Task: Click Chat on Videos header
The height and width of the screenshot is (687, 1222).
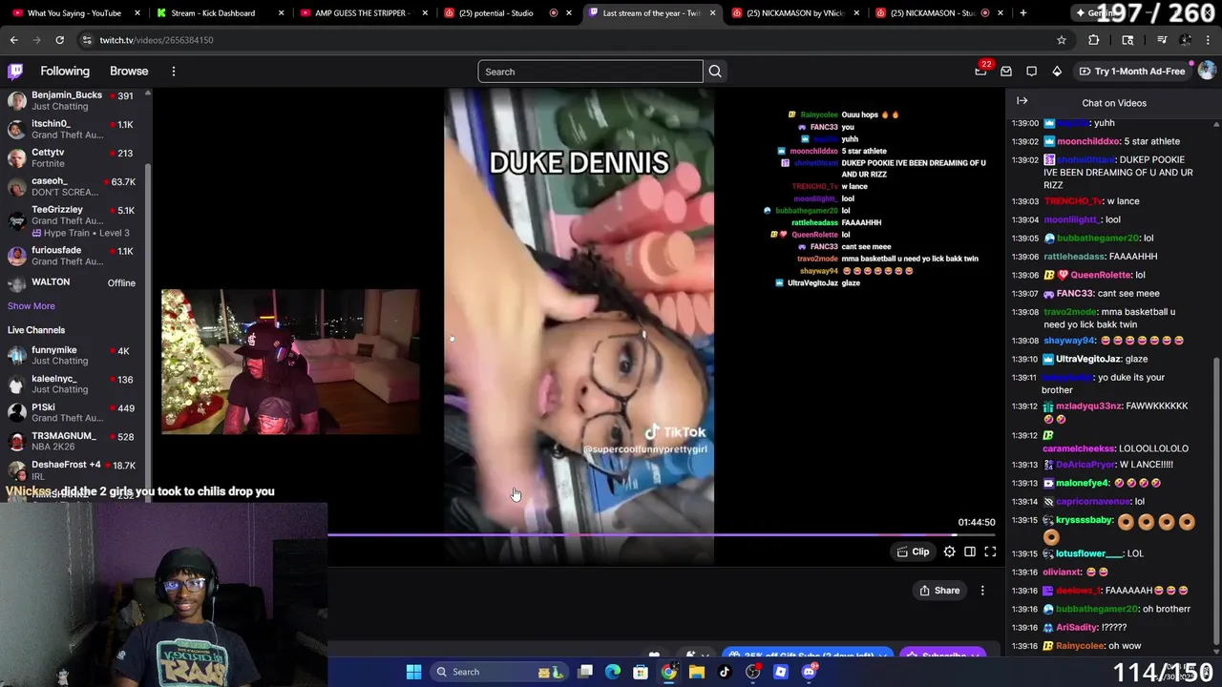Action: coord(1114,102)
